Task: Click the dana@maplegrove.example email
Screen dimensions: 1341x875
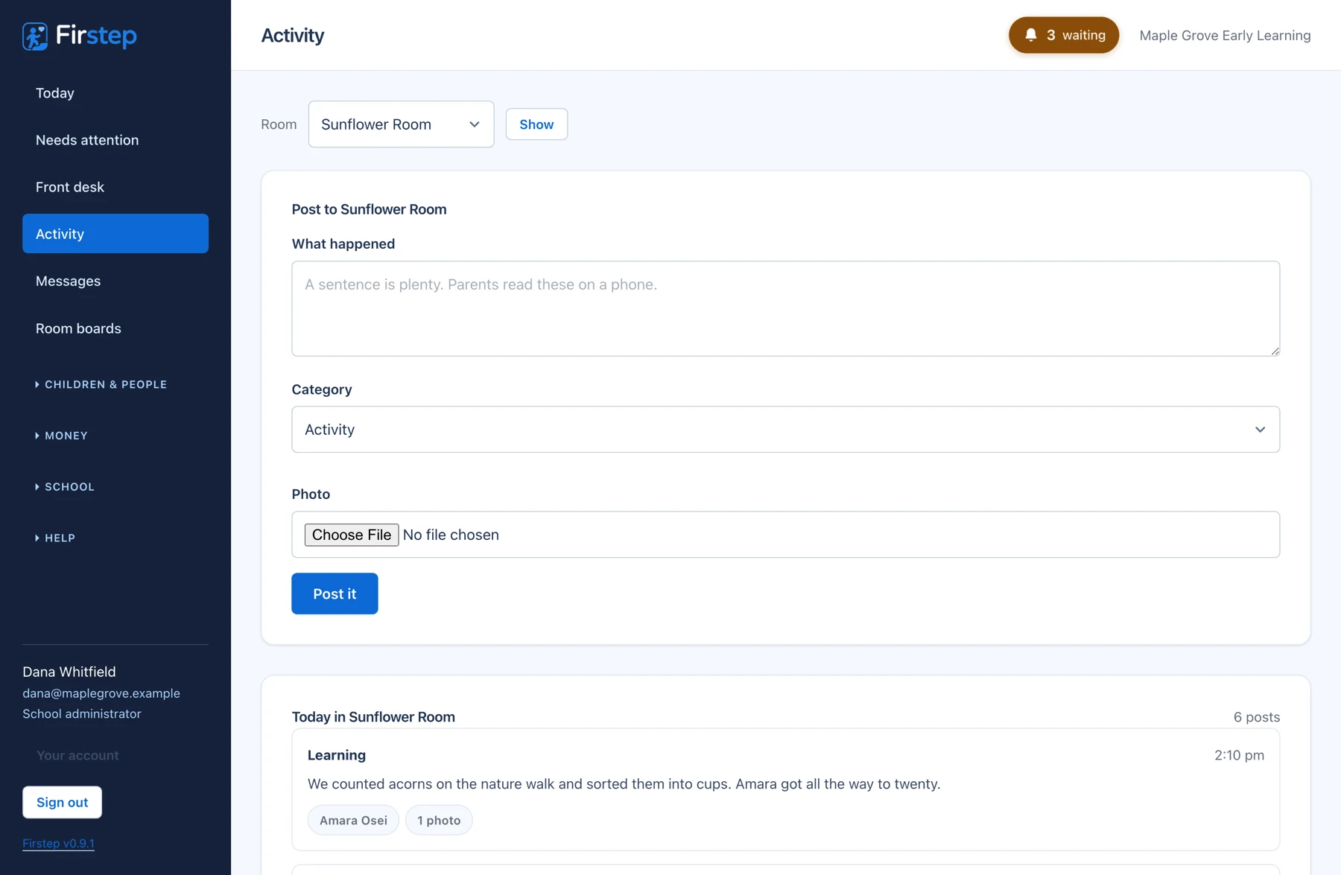Action: pyautogui.click(x=101, y=693)
